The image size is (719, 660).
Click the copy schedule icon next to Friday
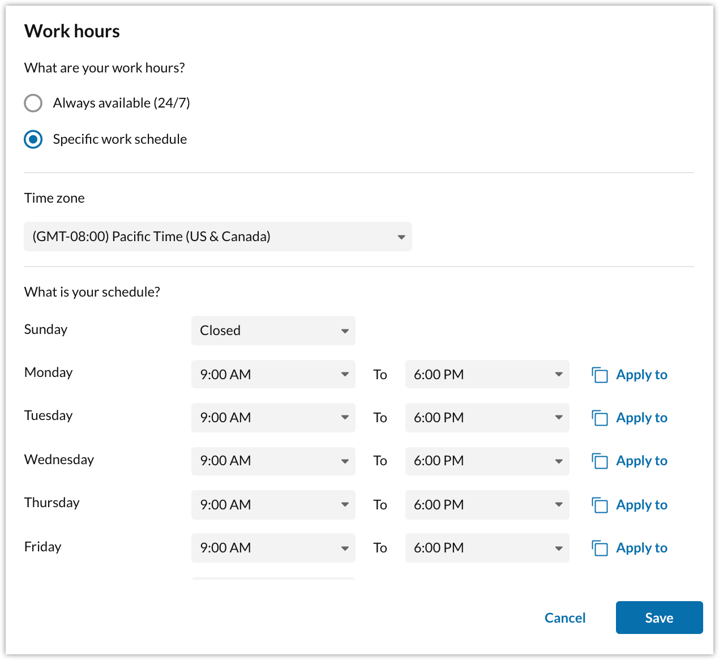[x=600, y=548]
